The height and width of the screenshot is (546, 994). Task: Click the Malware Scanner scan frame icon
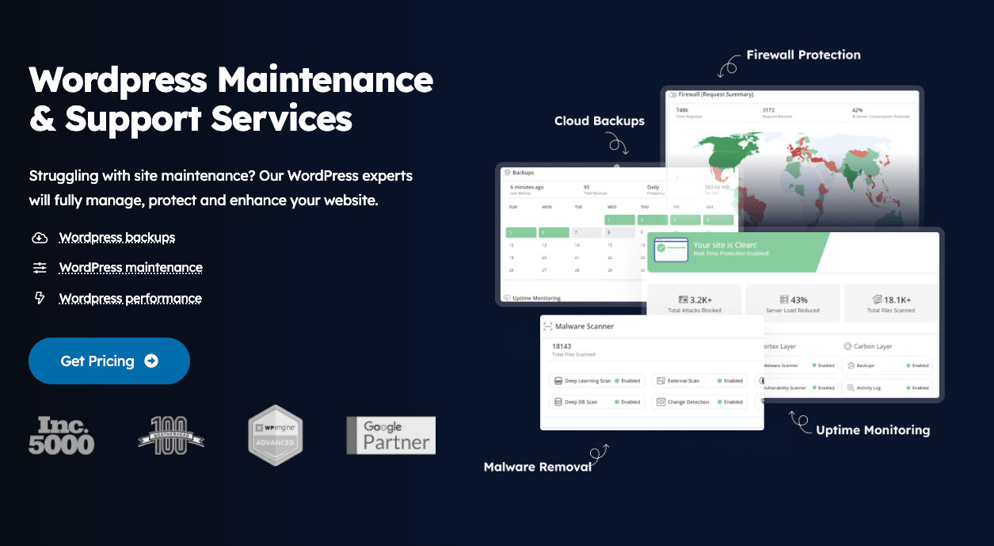pyautogui.click(x=550, y=324)
